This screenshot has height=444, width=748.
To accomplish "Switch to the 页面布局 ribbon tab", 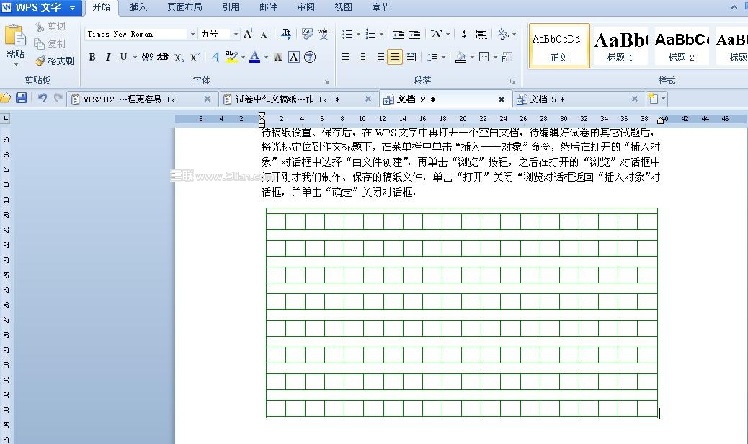I will 185,7.
